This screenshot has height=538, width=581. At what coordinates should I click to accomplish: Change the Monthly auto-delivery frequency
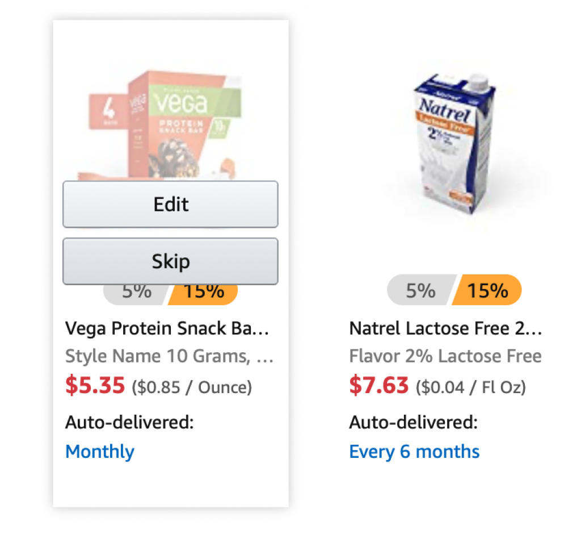click(100, 452)
